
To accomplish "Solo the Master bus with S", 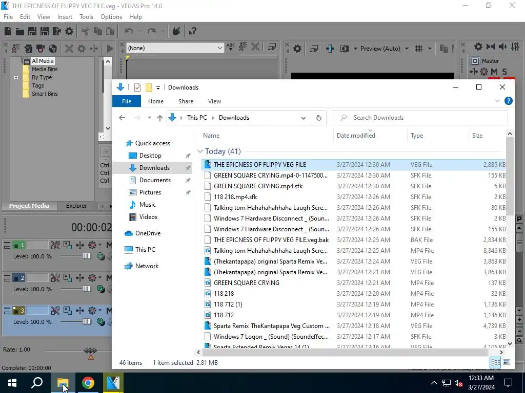I will coord(504,72).
